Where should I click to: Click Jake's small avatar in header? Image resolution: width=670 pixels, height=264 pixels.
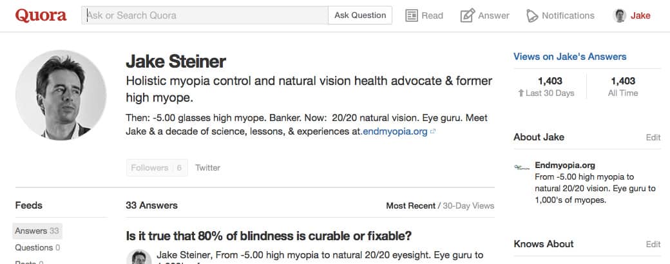(x=620, y=15)
